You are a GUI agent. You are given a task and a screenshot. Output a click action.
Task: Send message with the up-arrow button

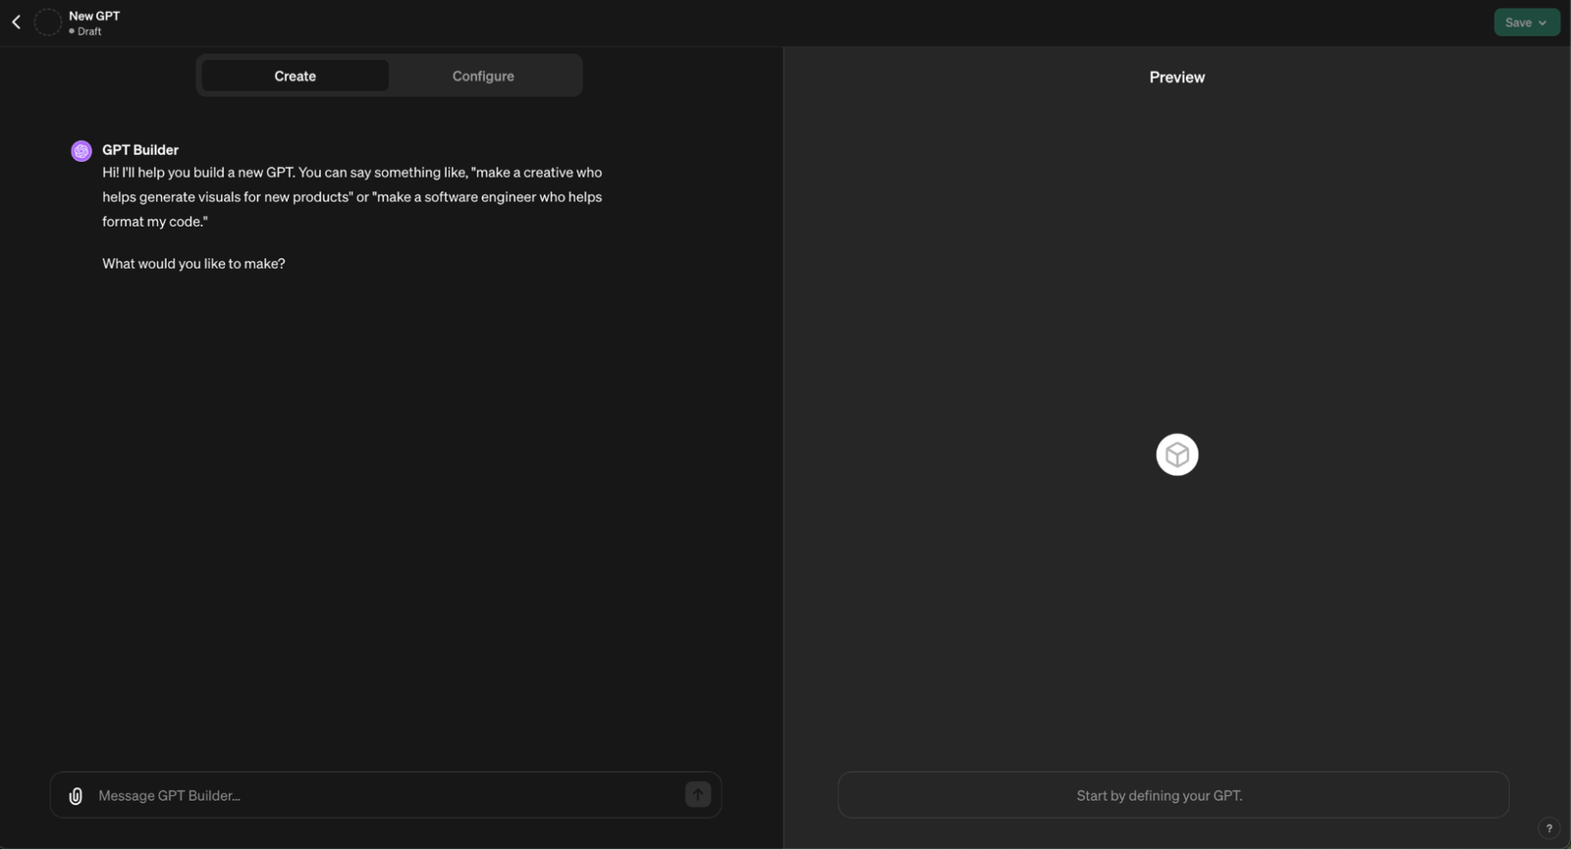tap(698, 795)
